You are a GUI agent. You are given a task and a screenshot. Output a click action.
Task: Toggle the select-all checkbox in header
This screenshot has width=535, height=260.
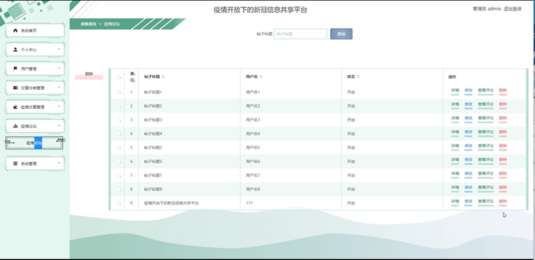click(118, 77)
